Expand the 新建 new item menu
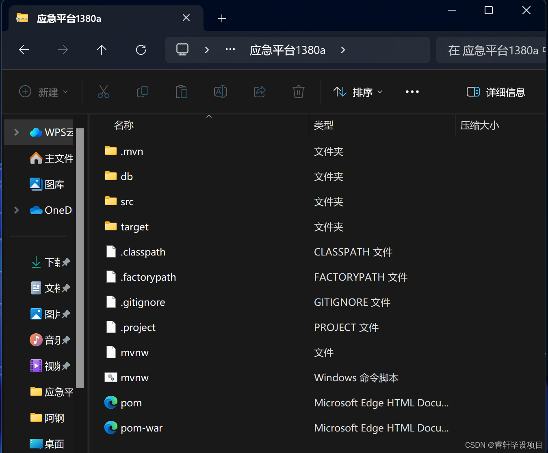 pyautogui.click(x=44, y=92)
